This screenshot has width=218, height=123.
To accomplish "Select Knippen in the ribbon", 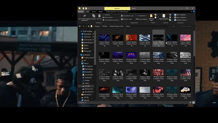I will coord(106,15).
